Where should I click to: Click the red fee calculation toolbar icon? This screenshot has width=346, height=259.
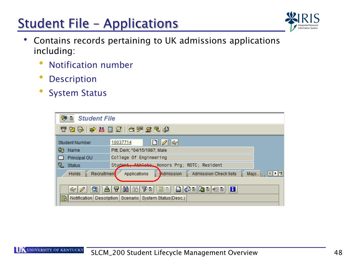pyautogui.click(x=101, y=129)
